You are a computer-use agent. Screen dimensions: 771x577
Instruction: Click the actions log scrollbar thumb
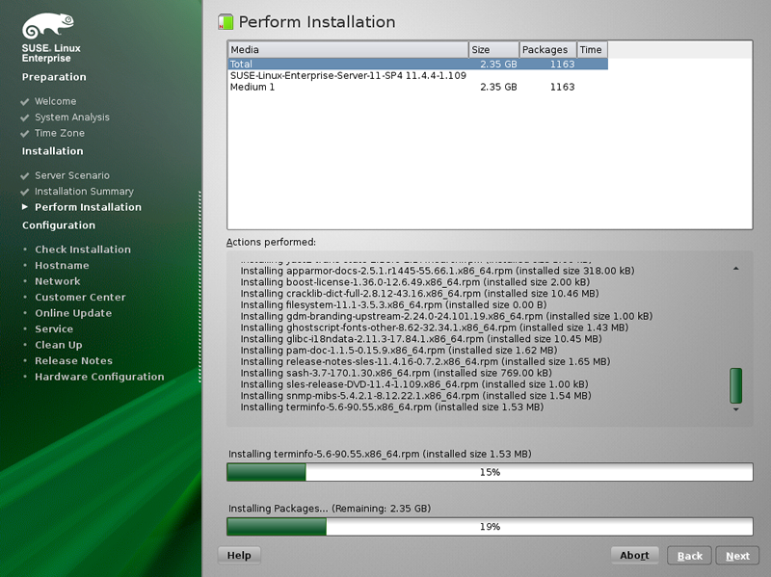click(735, 386)
